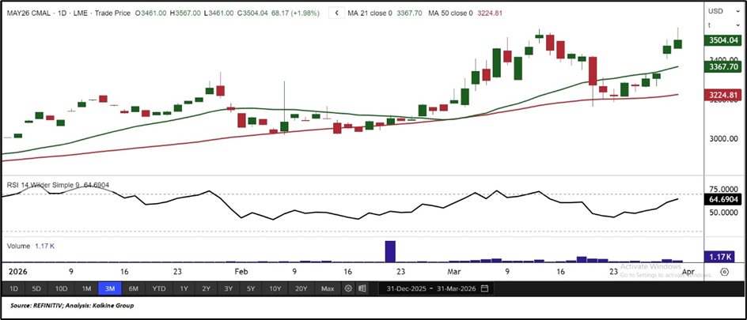Open the calendar icon in the date range box

pos(484,288)
